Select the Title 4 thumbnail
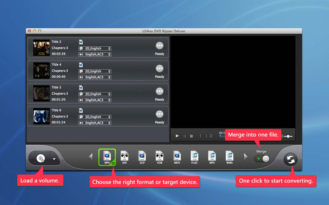Viewport: 329px width, 205px height. [42, 71]
